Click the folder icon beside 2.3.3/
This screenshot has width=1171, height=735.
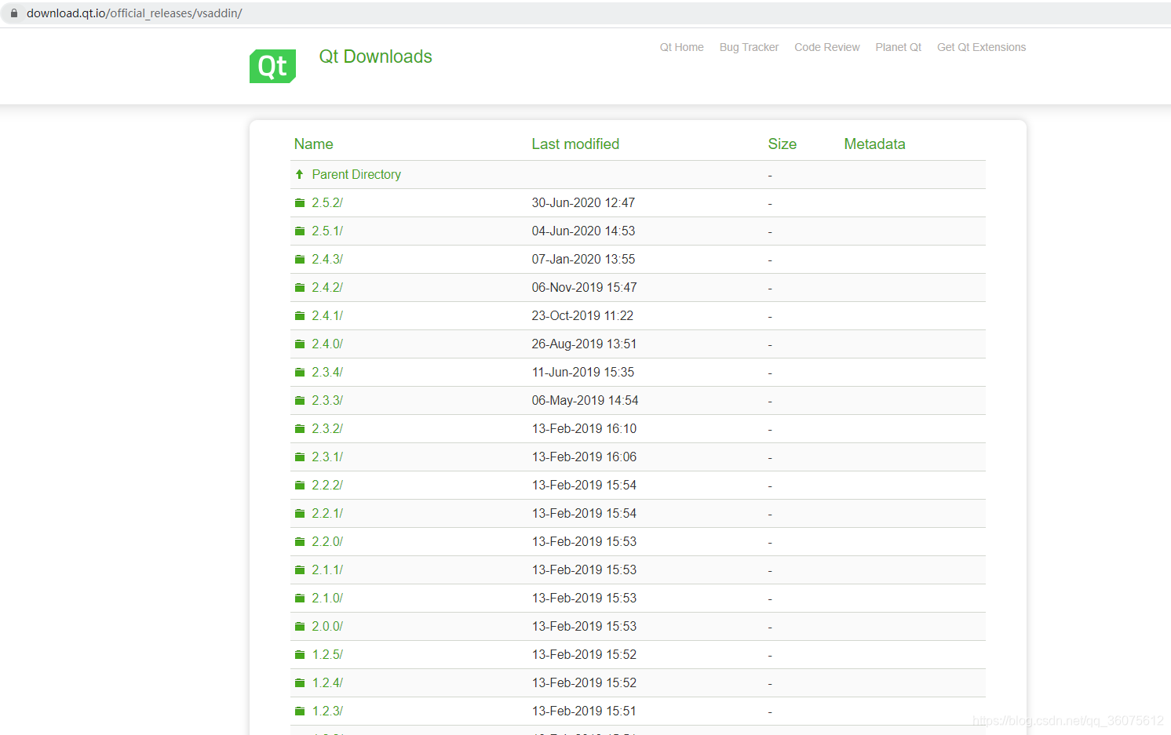[x=300, y=401]
